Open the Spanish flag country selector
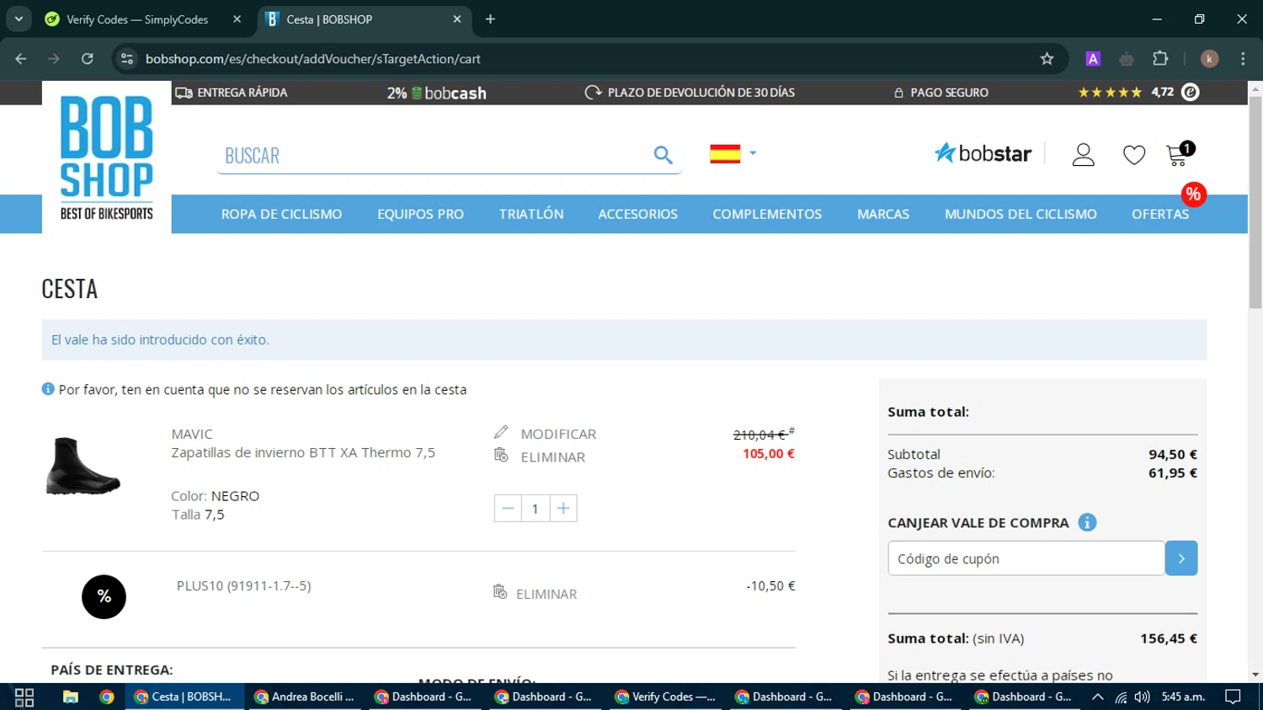This screenshot has height=710, width=1263. pyautogui.click(x=733, y=154)
